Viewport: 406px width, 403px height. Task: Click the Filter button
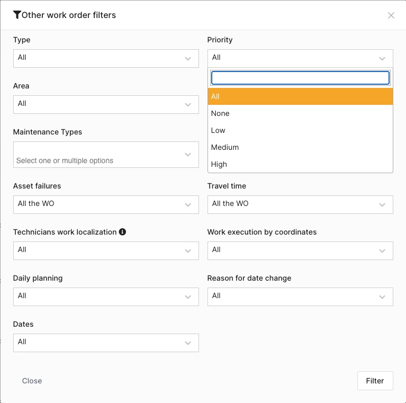tap(375, 381)
